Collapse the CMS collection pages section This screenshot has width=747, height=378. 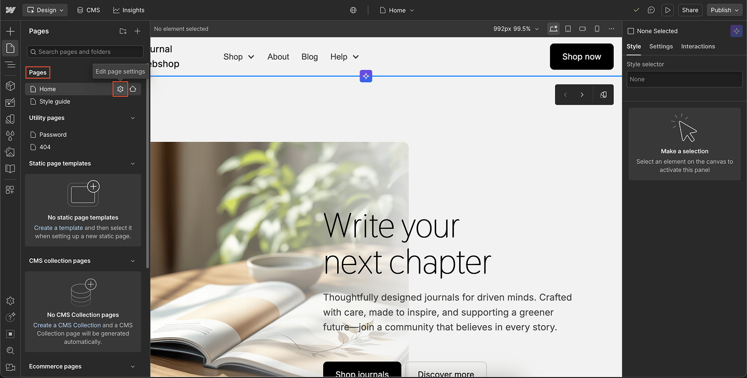[133, 261]
